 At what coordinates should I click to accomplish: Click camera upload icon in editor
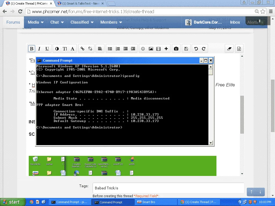point(176,49)
